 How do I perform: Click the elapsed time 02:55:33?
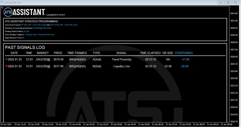pyautogui.click(x=151, y=66)
